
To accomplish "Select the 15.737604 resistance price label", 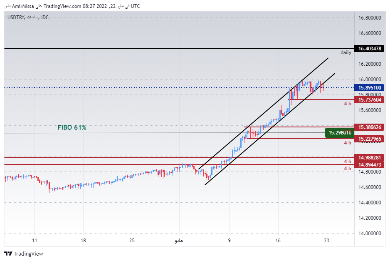I will click(369, 100).
